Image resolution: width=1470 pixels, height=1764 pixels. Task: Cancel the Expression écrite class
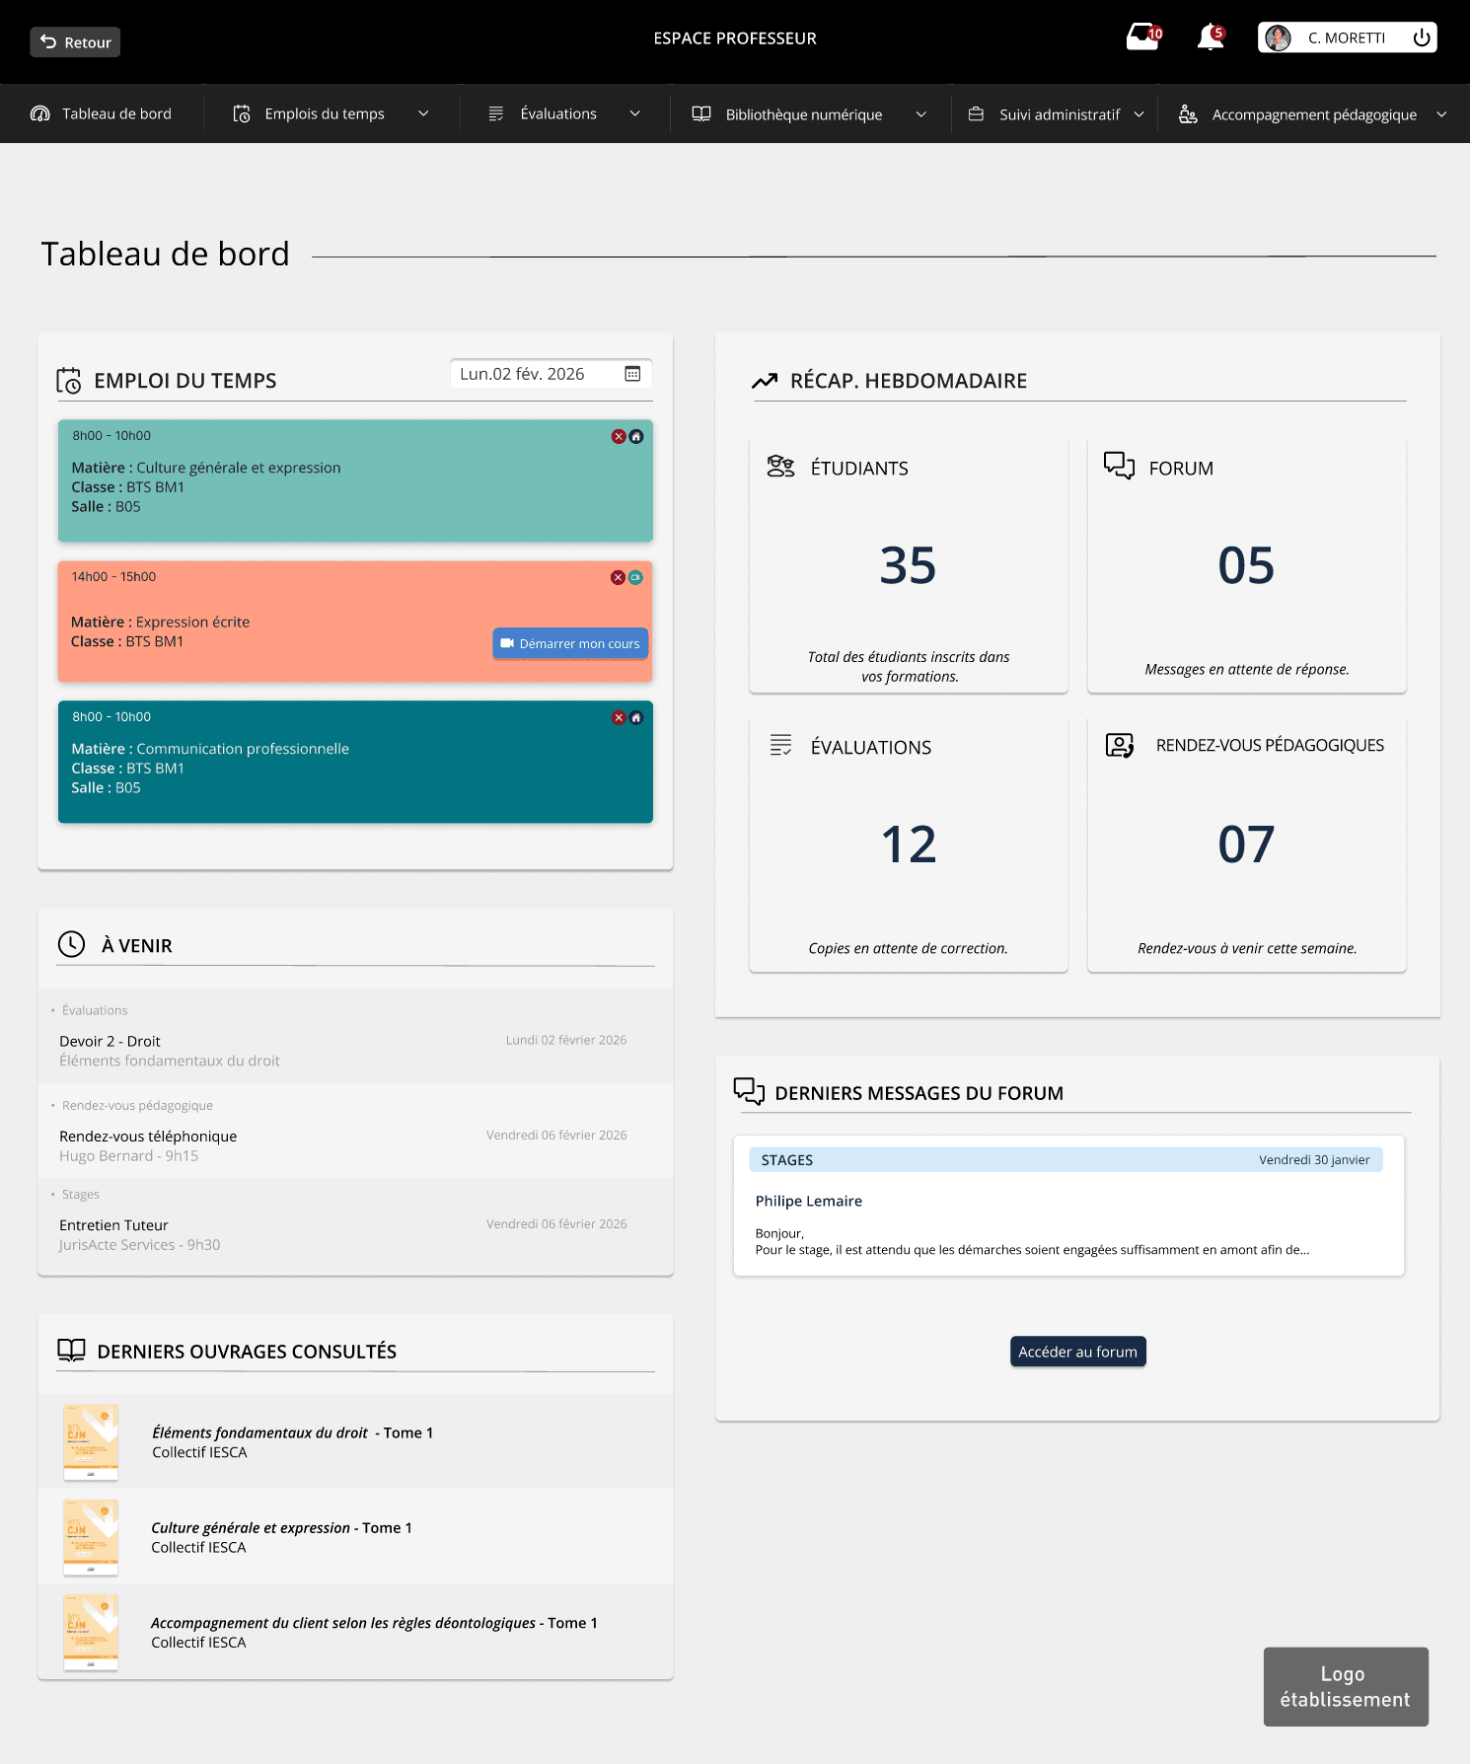(x=618, y=577)
